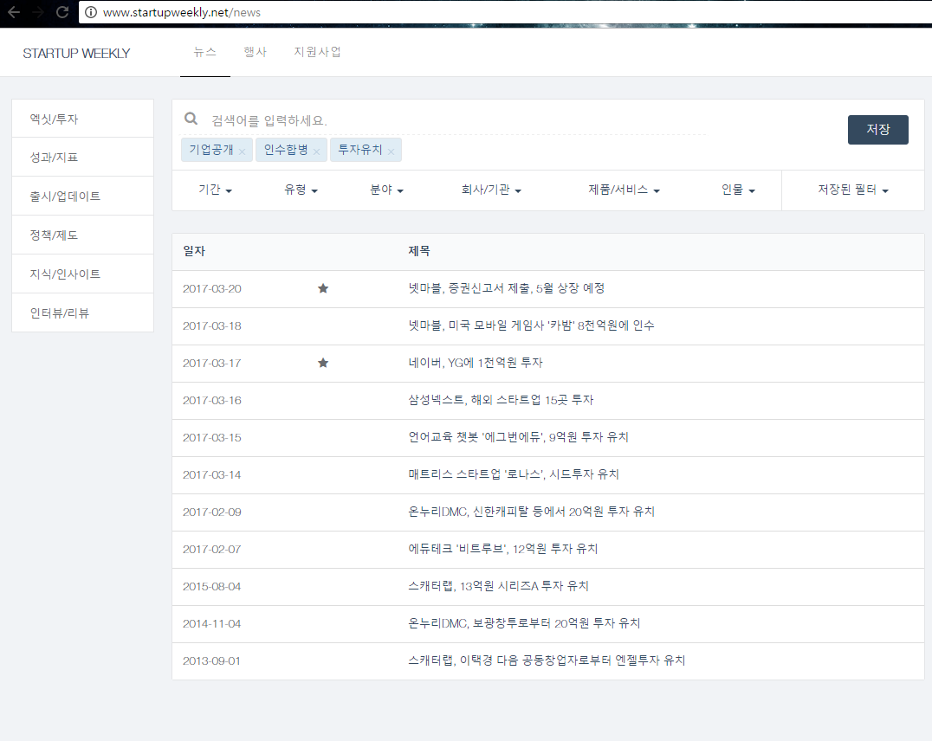Open the 에그번에듀 9억원 투자 유치 article
The image size is (932, 741).
click(518, 437)
